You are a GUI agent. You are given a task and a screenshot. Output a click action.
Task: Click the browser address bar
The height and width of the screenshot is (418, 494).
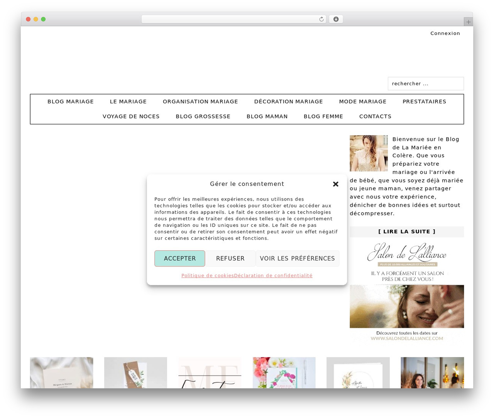coord(234,19)
